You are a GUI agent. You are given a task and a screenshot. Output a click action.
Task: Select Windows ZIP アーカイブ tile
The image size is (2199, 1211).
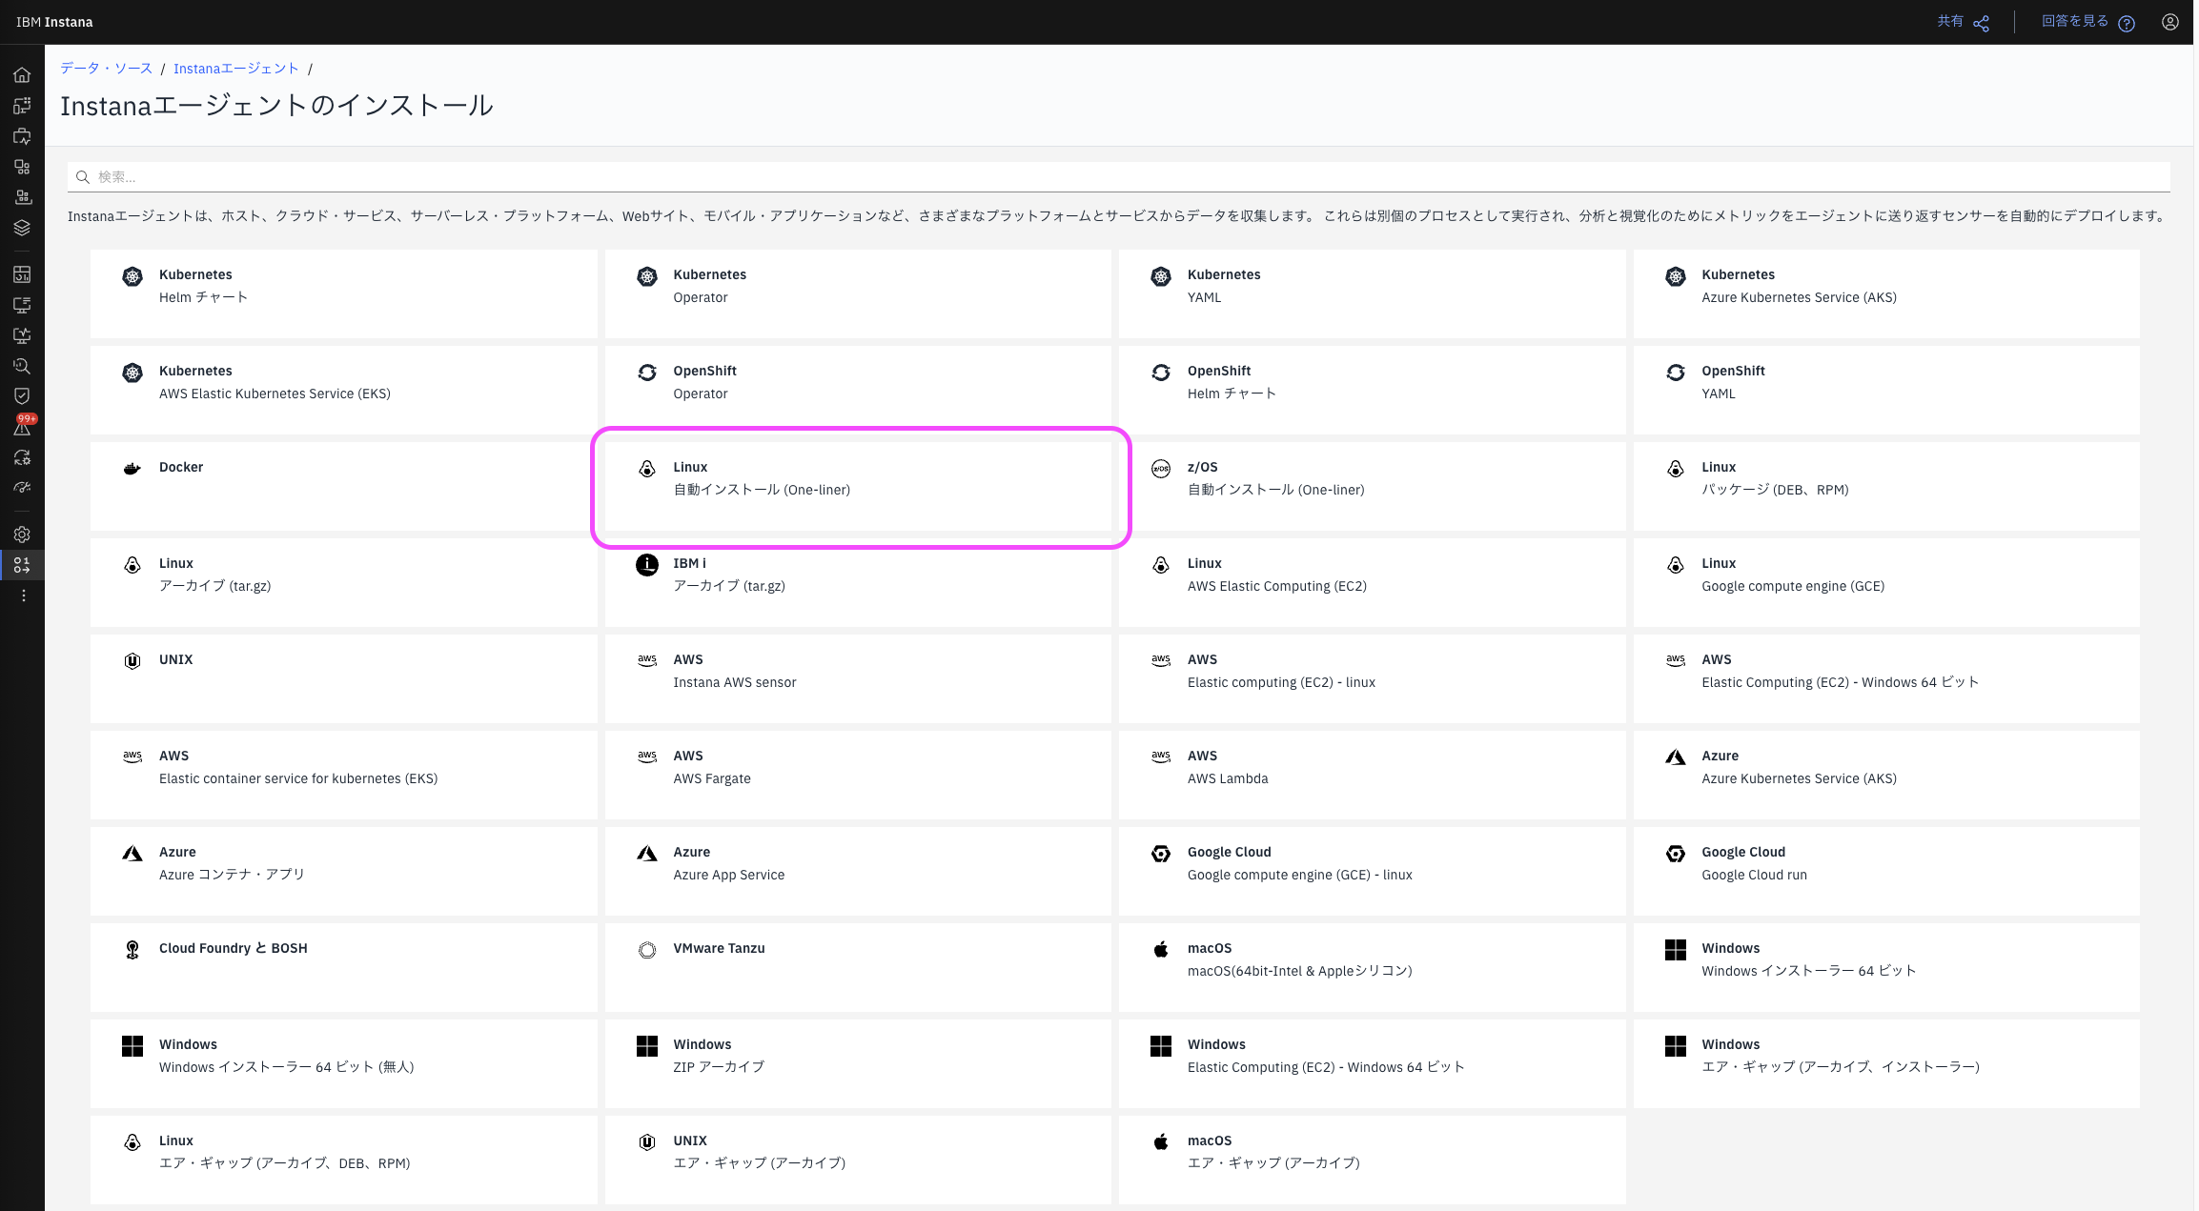pyautogui.click(x=858, y=1063)
